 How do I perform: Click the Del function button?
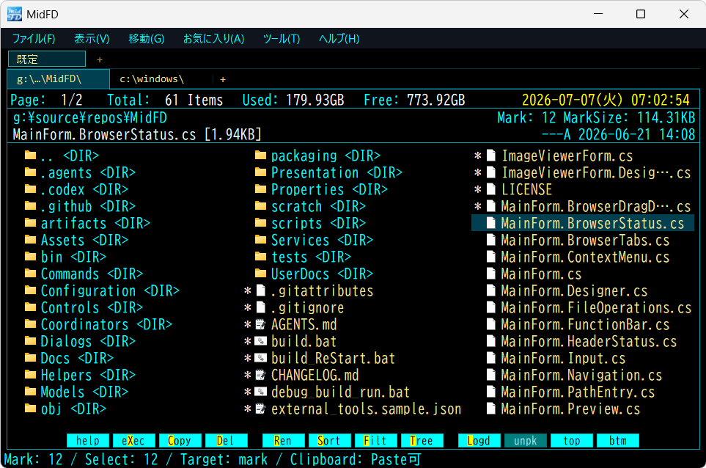point(226,441)
